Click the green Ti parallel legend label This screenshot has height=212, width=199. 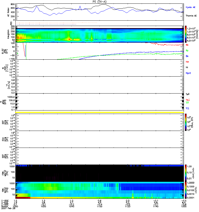(187, 103)
